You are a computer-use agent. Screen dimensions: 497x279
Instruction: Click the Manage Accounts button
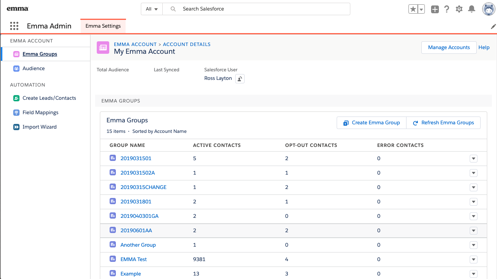(x=449, y=48)
